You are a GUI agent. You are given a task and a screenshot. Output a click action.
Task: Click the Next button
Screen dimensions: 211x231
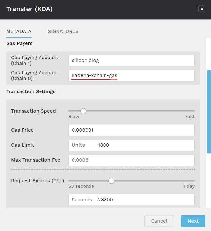pyautogui.click(x=193, y=221)
